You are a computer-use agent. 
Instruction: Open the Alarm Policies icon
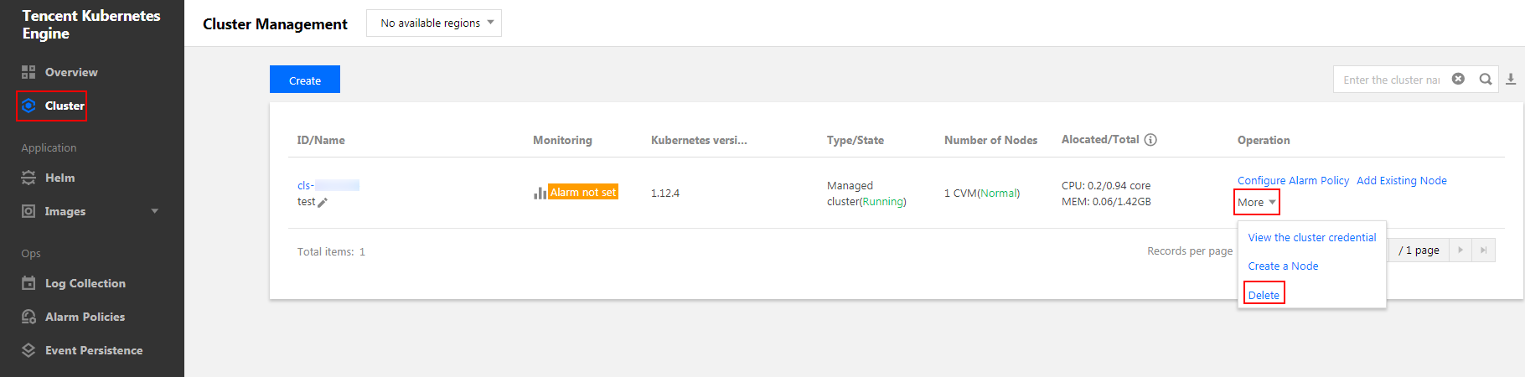[x=28, y=317]
